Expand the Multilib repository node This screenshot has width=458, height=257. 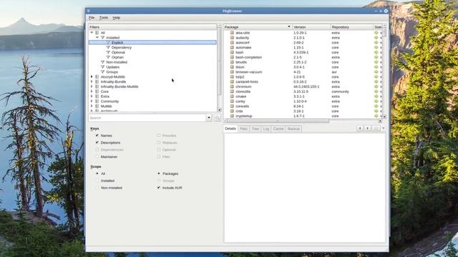92,106
